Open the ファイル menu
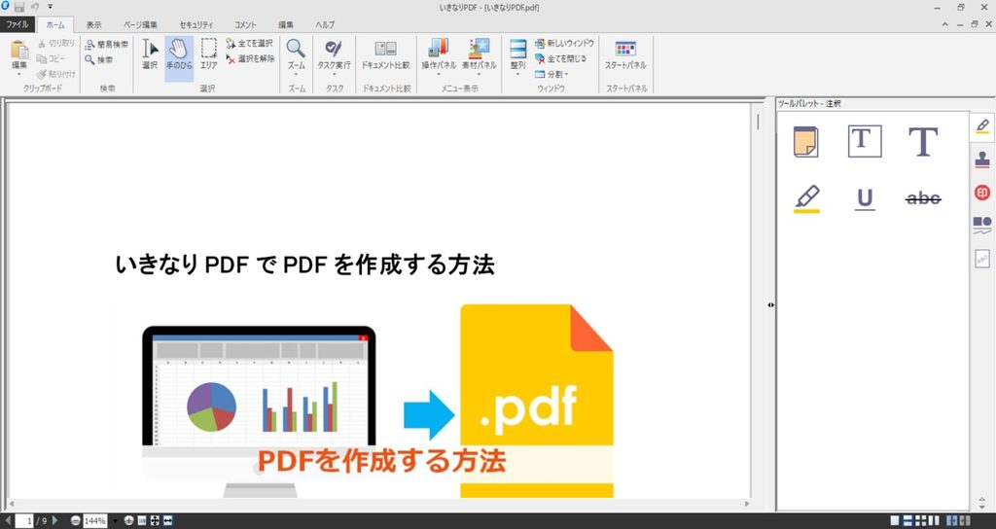Image resolution: width=996 pixels, height=529 pixels. (x=18, y=24)
